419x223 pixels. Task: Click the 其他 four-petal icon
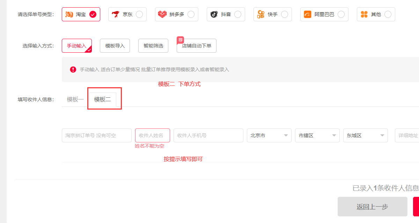point(364,14)
